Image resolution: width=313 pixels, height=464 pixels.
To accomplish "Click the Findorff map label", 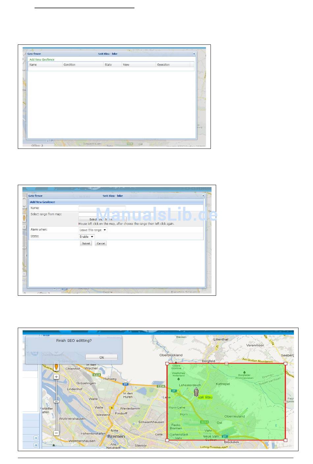I will [x=121, y=413].
